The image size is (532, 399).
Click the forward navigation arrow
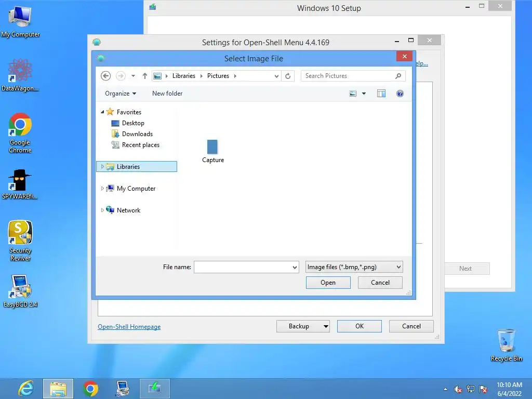pyautogui.click(x=121, y=76)
